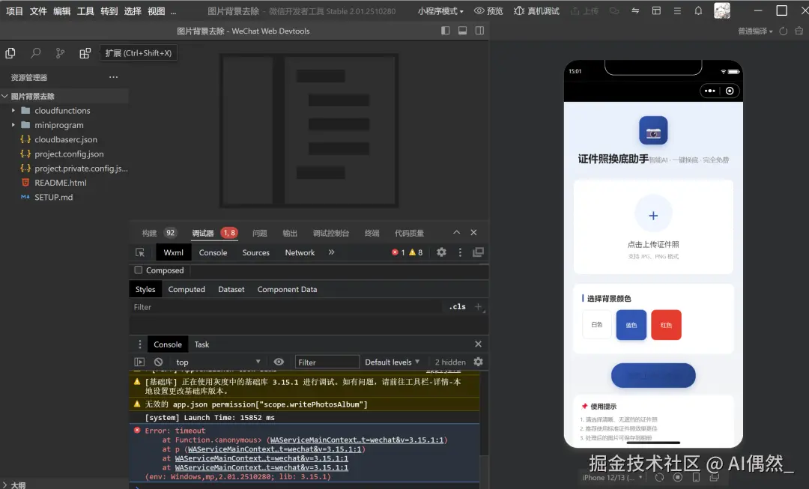Open first WAServiceMainContext link in error stack
Viewport: 809px width, 489px height.
(357, 440)
